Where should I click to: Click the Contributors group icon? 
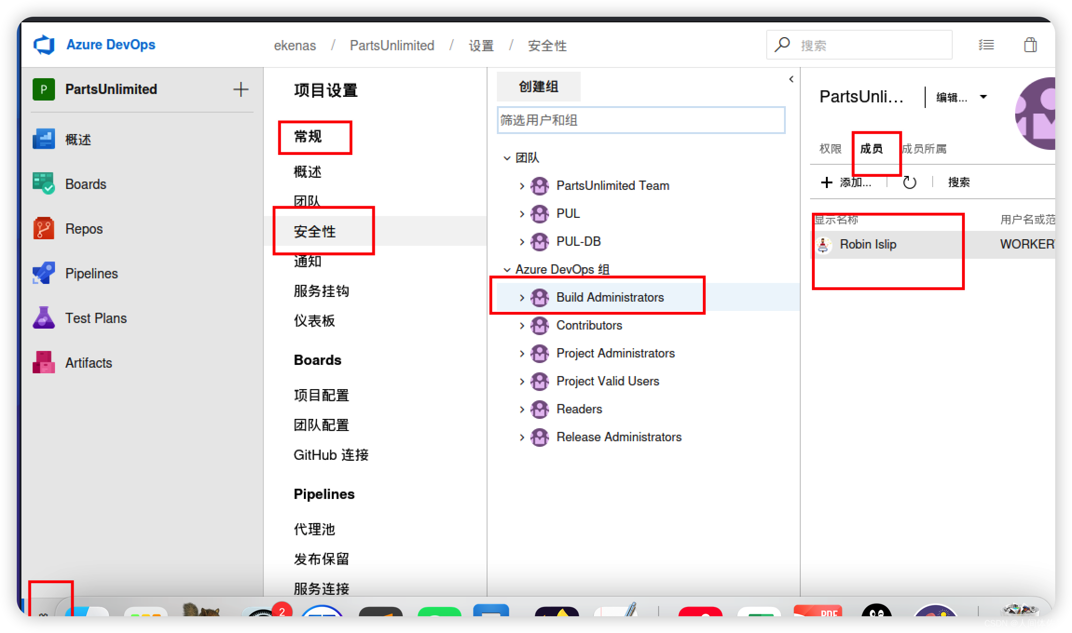[x=540, y=325]
